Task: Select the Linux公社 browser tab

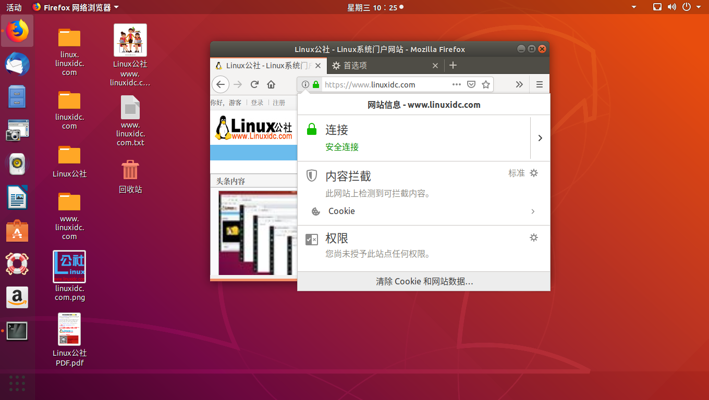Action: pos(268,66)
